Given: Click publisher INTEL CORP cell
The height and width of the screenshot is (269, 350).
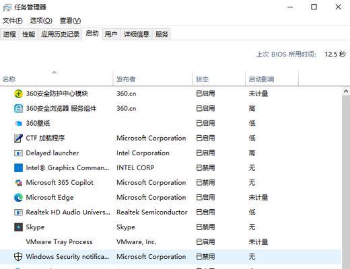Looking at the screenshot, I should tap(135, 167).
